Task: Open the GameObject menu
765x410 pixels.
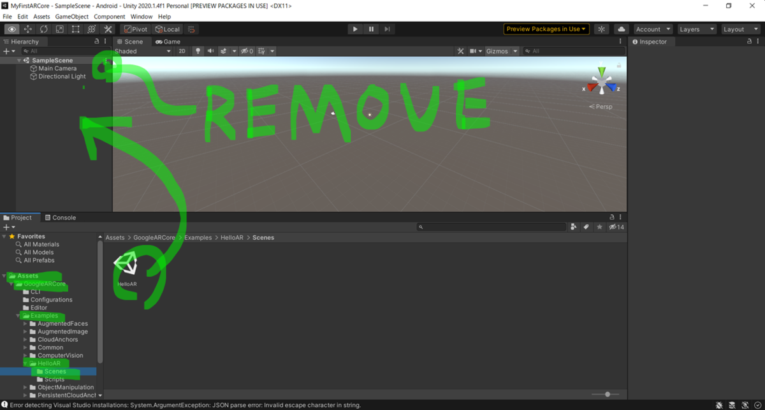Action: coord(71,17)
